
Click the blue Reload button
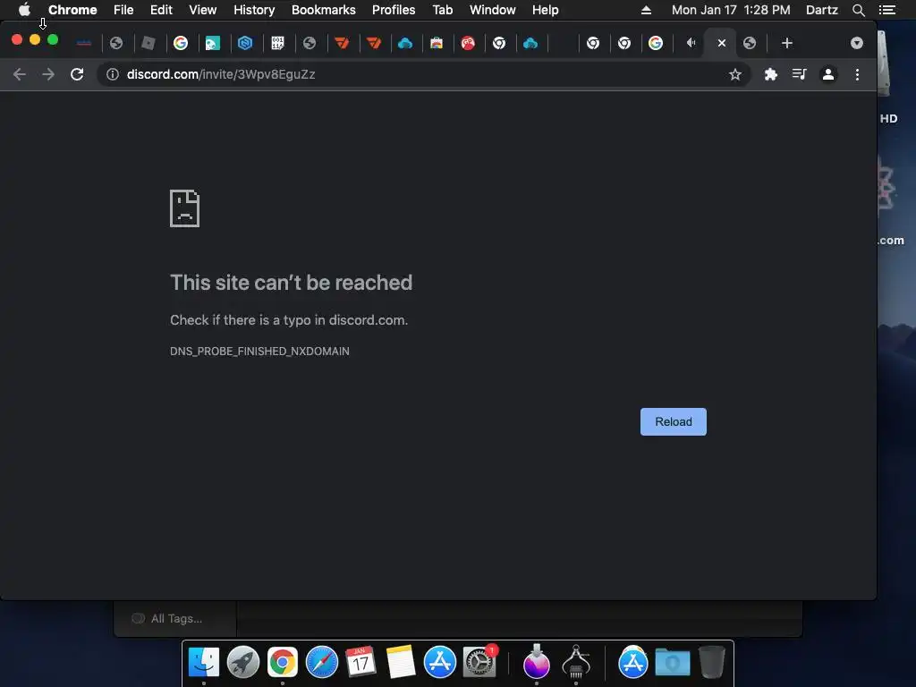click(673, 422)
